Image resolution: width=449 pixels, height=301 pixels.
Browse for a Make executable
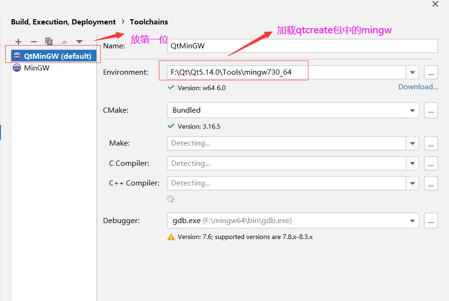[x=431, y=143]
